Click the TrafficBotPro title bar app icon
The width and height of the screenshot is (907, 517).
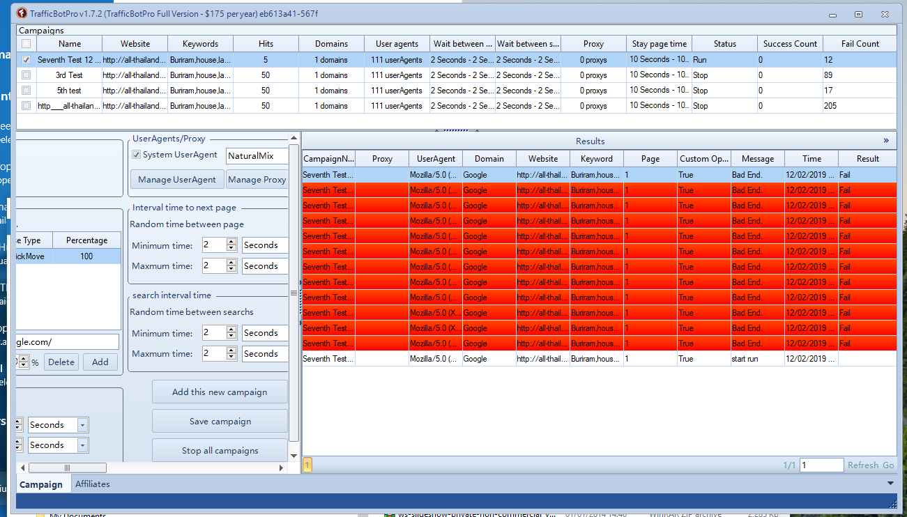click(x=22, y=13)
